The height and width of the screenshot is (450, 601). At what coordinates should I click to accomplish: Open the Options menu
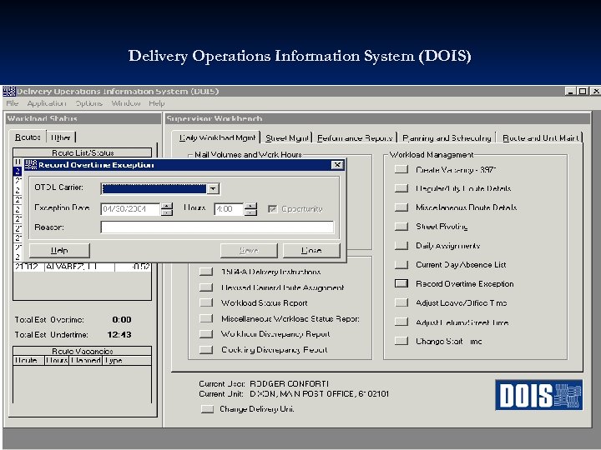click(89, 103)
